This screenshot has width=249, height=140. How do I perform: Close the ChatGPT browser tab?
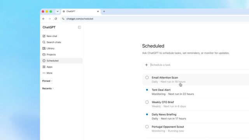(98, 11)
